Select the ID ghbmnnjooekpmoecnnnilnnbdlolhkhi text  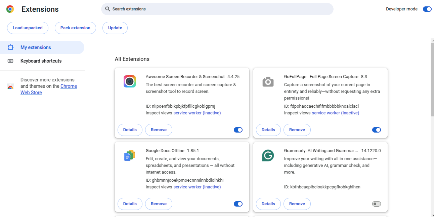pyautogui.click(x=185, y=180)
